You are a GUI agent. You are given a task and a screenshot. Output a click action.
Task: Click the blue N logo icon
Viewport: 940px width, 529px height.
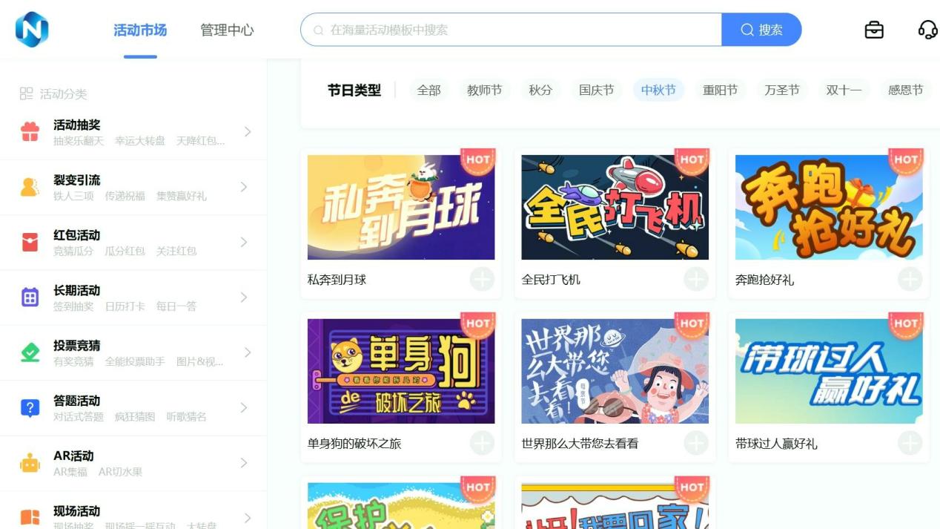(x=32, y=30)
